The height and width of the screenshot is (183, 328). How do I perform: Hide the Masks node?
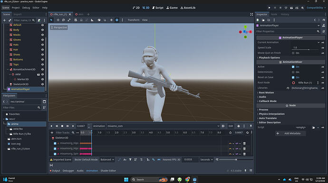tap(42, 35)
